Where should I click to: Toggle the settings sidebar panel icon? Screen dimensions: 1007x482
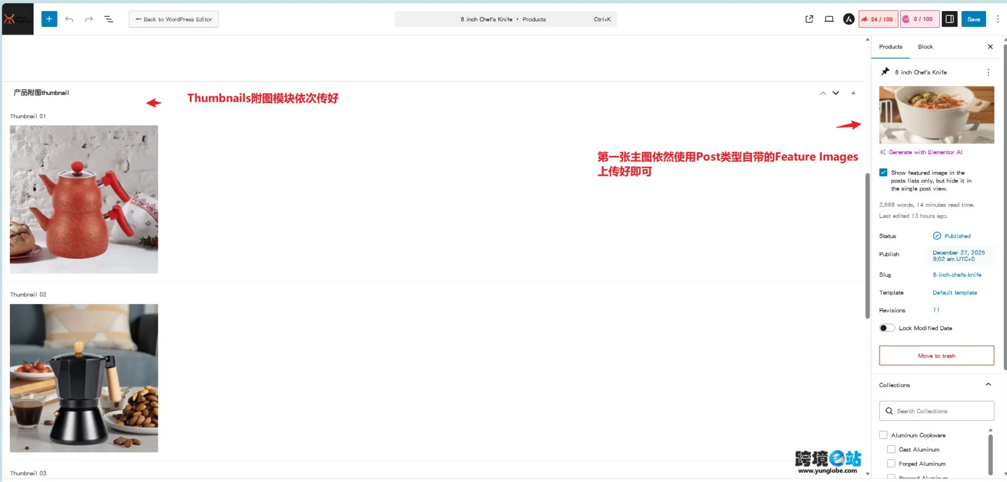[949, 19]
